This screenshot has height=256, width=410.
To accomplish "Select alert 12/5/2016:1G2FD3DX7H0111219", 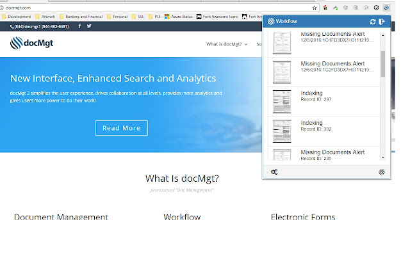I will [x=324, y=72].
